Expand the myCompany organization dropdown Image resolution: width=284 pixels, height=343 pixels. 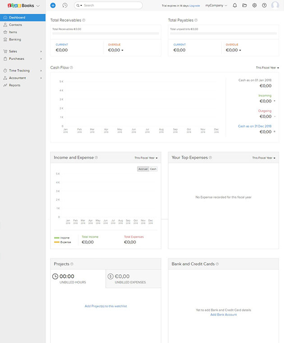point(216,5)
